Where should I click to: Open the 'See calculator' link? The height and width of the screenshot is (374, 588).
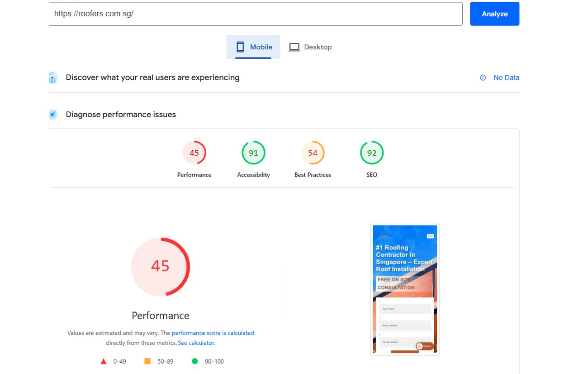(x=196, y=343)
